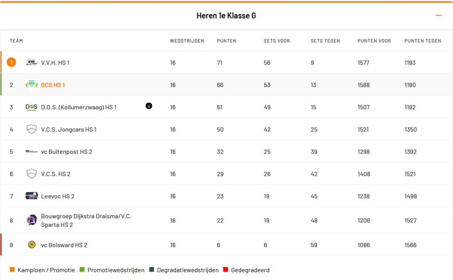This screenshot has width=453, height=280.
Task: Click the Leevoc HS 2 team logo
Action: pos(31,196)
